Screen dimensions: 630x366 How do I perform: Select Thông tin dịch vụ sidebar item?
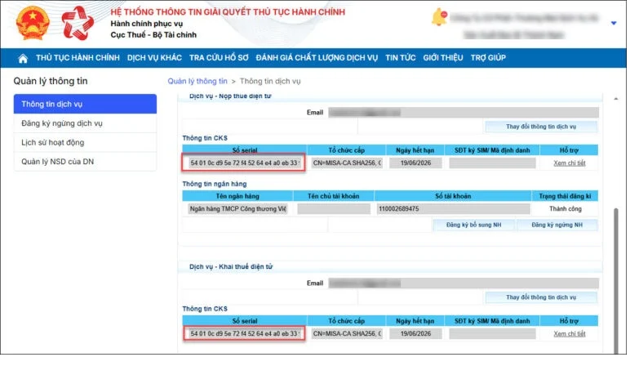pyautogui.click(x=85, y=104)
